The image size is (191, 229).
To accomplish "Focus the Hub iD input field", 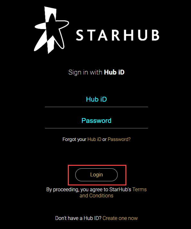I will point(96,99).
